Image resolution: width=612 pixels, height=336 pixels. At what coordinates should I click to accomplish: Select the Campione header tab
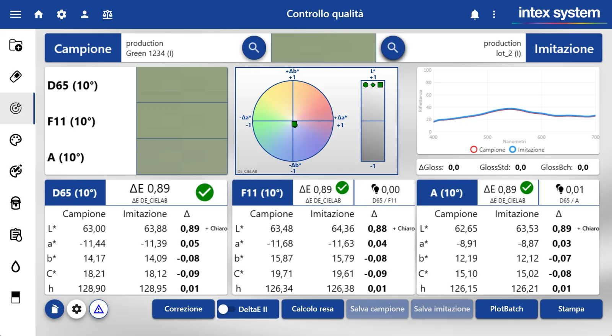[83, 48]
